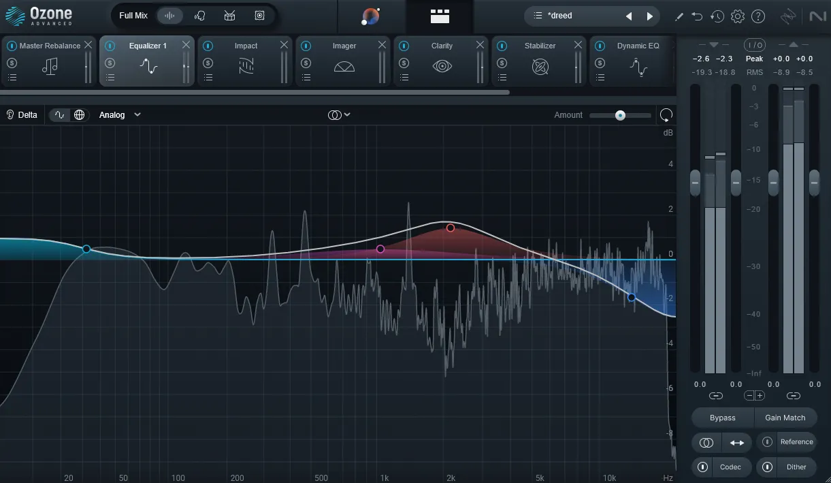This screenshot has height=483, width=831.
Task: Toggle power for Equalizer 1 module
Action: [110, 46]
